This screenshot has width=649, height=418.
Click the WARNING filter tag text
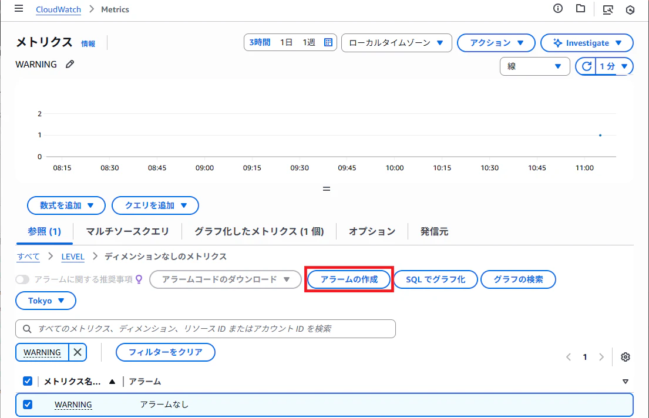(x=42, y=352)
